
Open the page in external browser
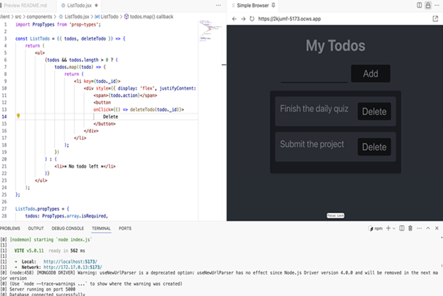[x=435, y=19]
